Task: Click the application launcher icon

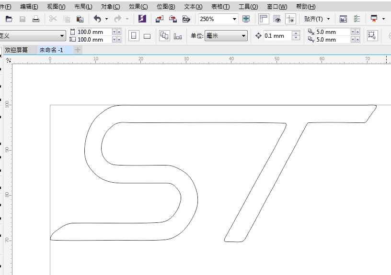Action: 374,19
